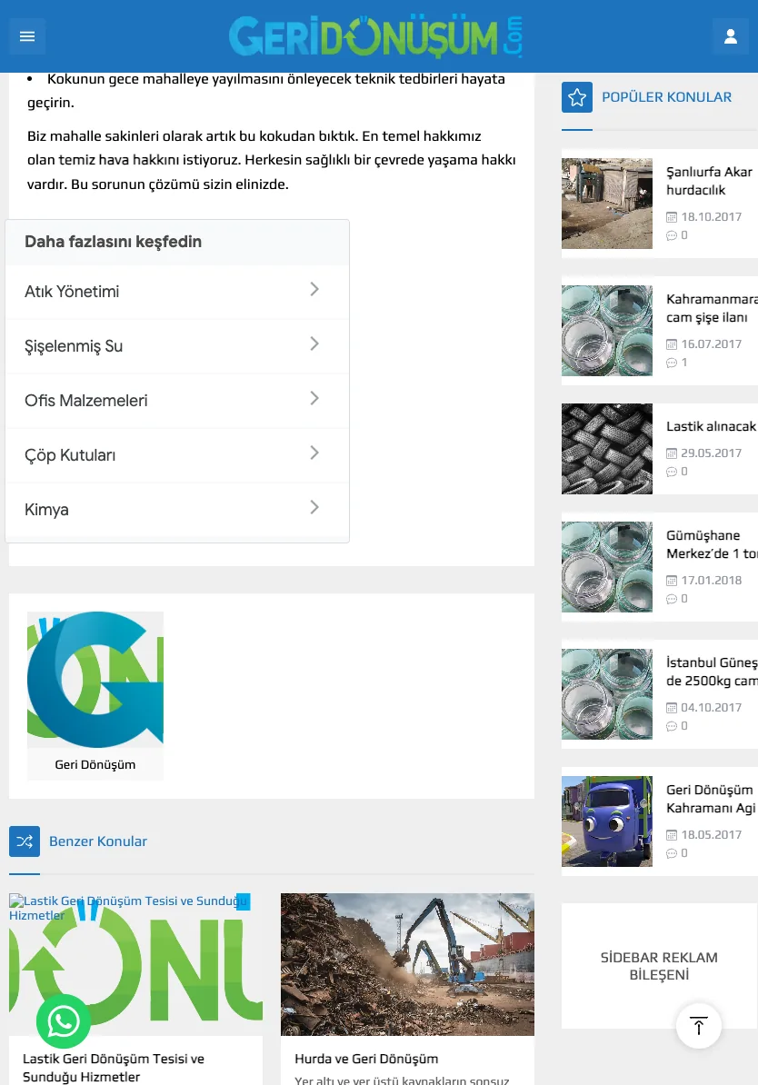Open the Geri Dönüşüm Kahramanı cartoon thumbnail
The height and width of the screenshot is (1085, 758).
pos(607,821)
